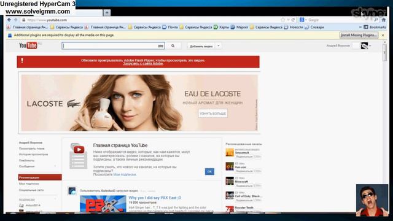Click the PAX video thumbnail
This screenshot has height=221, width=393.
pyautogui.click(x=103, y=204)
